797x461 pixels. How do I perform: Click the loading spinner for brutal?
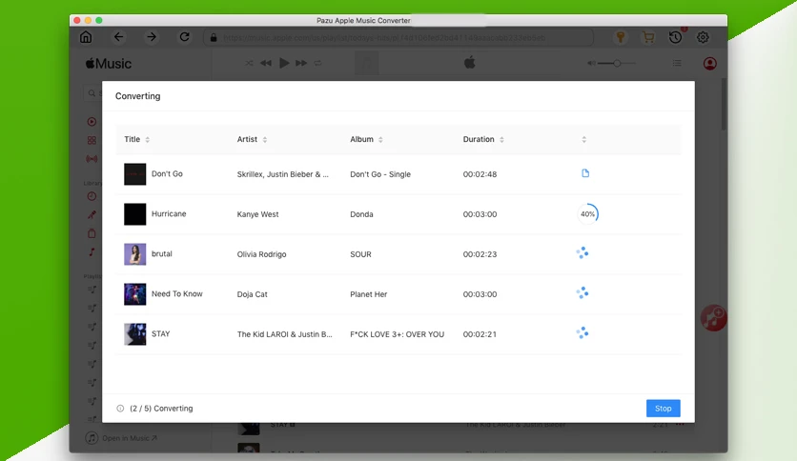[582, 252]
